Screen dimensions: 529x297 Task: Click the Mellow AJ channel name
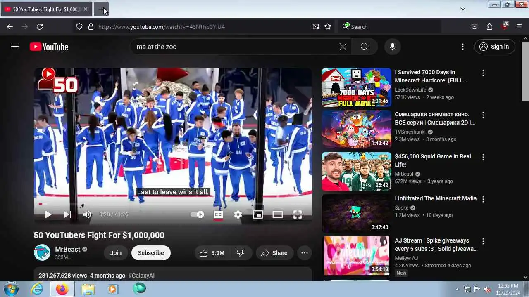coord(406,258)
